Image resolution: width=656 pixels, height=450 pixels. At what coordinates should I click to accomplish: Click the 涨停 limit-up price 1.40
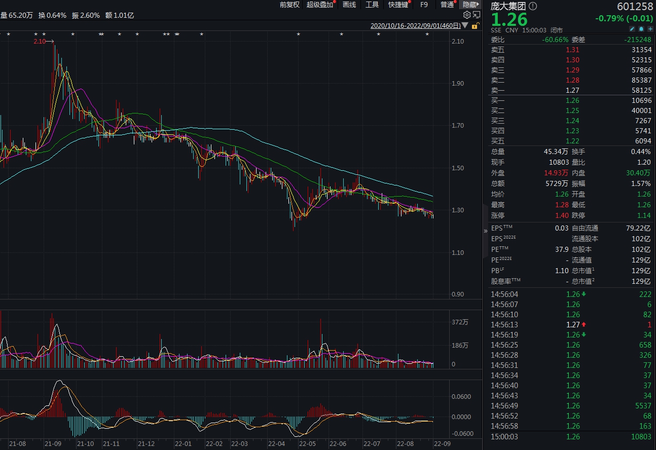562,215
